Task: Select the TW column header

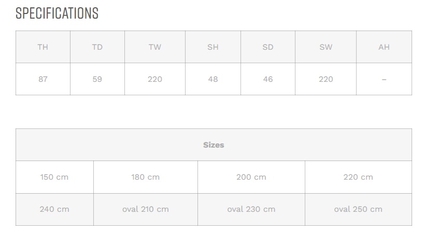Action: click(155, 47)
